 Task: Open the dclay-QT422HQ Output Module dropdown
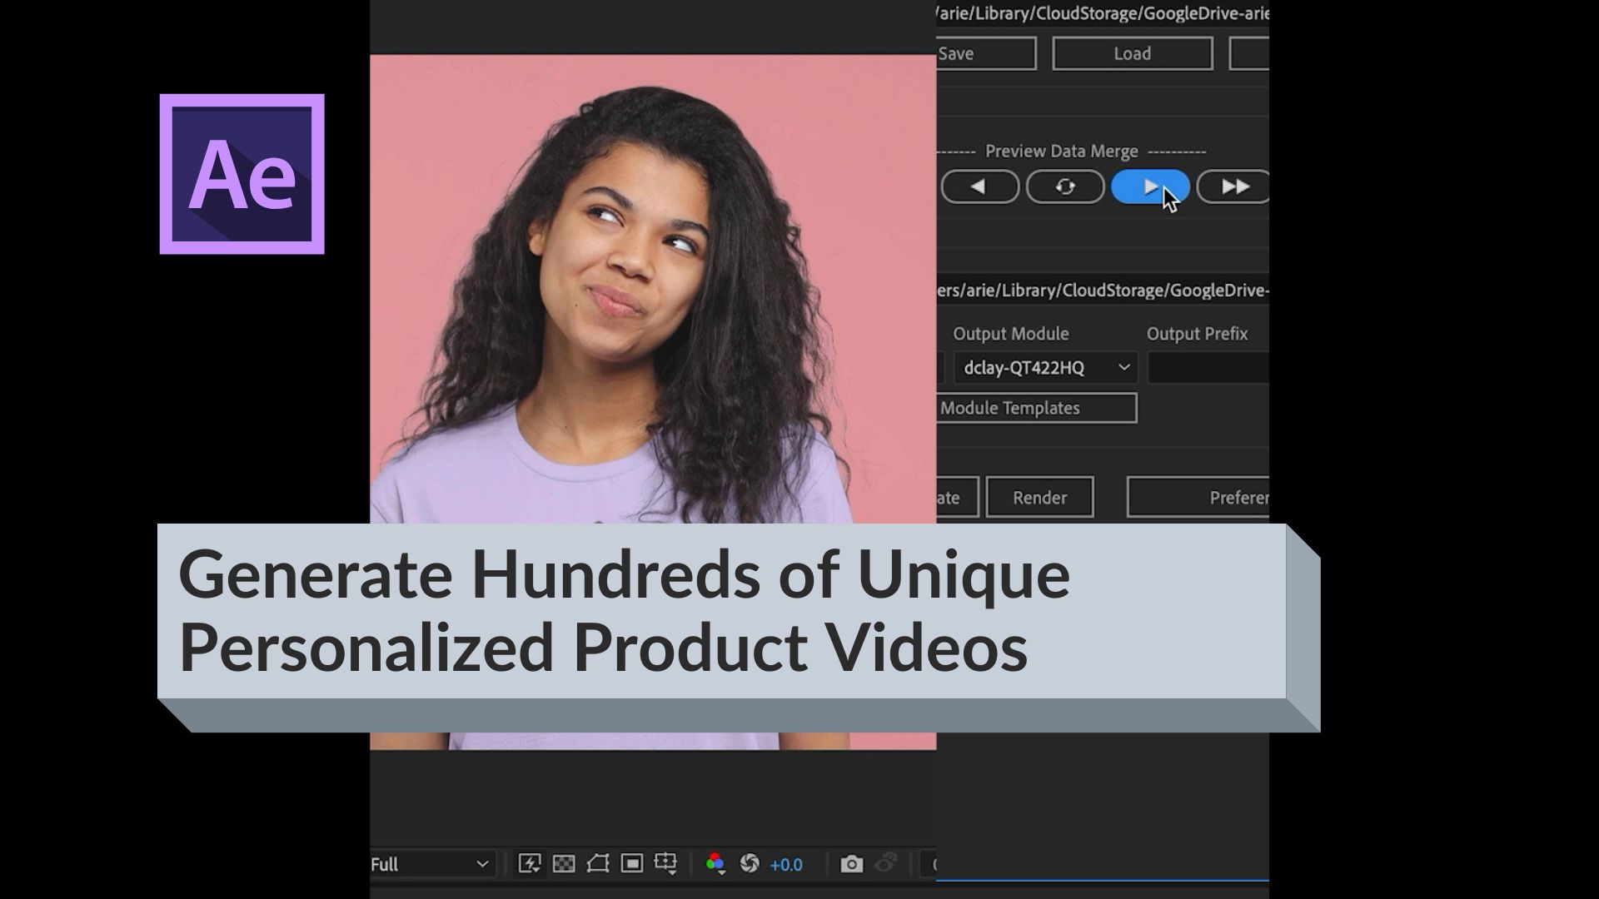pos(1045,368)
